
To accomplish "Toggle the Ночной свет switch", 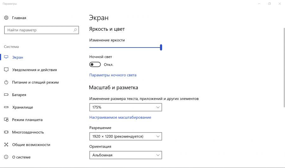I will [x=95, y=64].
